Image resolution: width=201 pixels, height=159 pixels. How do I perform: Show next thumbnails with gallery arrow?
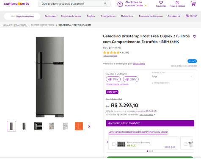coord(89,126)
